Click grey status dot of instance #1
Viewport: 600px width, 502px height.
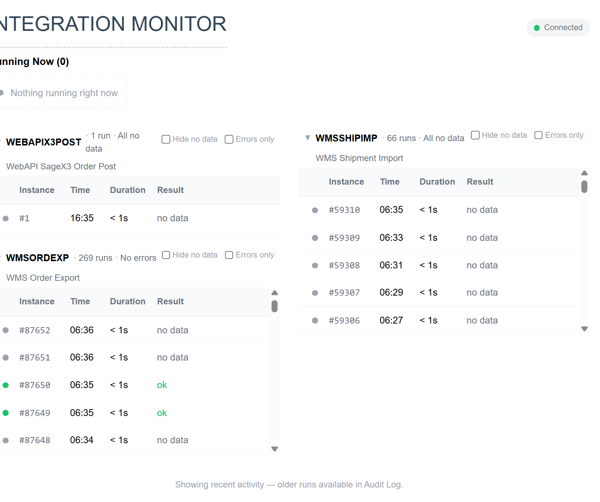6,218
